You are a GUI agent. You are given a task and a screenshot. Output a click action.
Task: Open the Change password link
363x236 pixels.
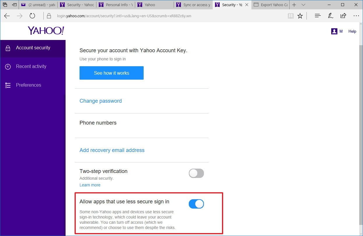[101, 101]
